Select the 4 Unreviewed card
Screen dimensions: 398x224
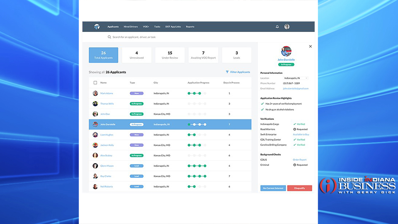(x=137, y=55)
